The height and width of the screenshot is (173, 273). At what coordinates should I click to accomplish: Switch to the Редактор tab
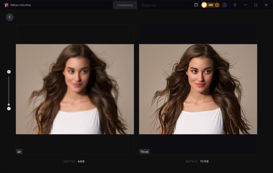(x=149, y=5)
